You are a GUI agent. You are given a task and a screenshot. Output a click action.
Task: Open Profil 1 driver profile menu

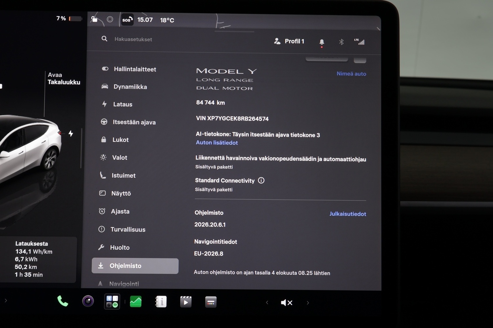tap(289, 41)
